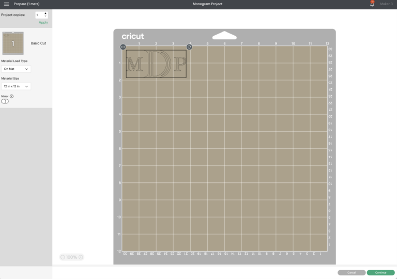This screenshot has width=397, height=279.
Task: Click the green Continue button
Action: tap(380, 272)
